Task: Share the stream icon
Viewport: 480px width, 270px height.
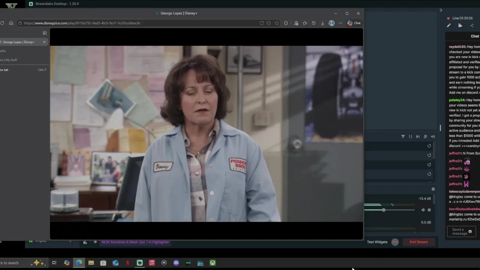Action: pos(472,25)
